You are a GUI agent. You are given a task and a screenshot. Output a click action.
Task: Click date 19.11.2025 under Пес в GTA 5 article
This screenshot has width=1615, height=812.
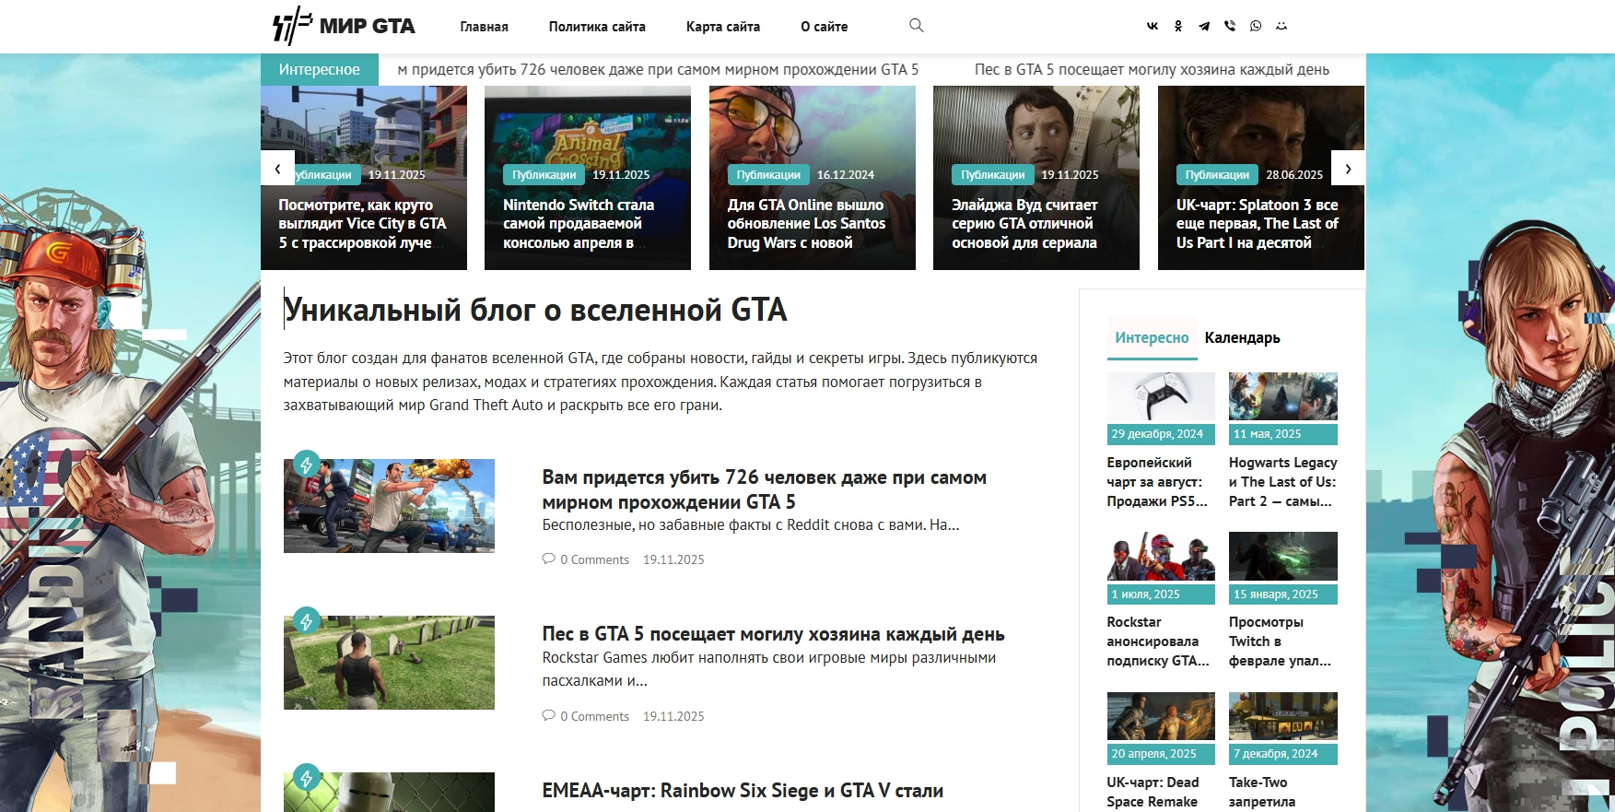pos(673,716)
